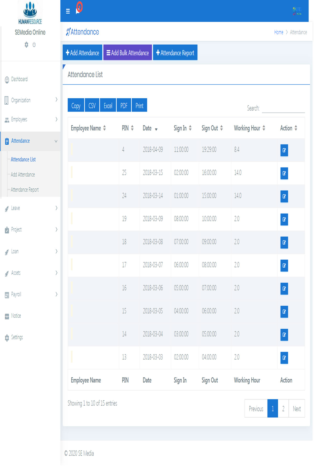Open the user profile avatar in header
314x466 pixels.
(297, 11)
